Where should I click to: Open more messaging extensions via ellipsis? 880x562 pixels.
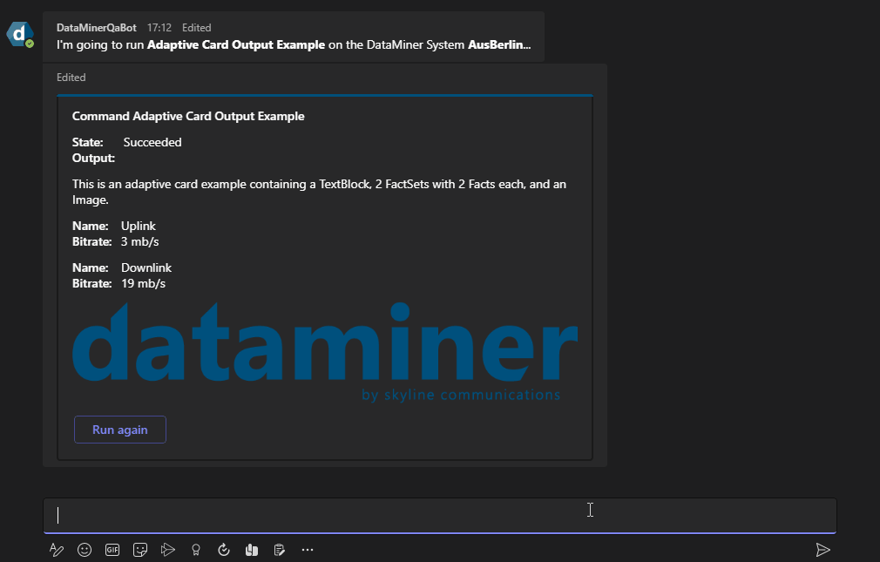point(308,550)
